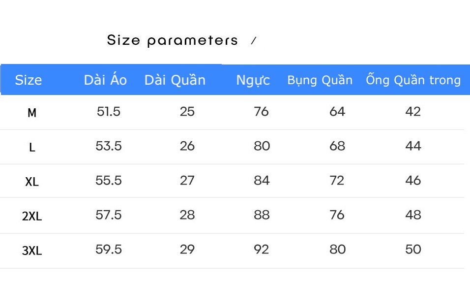
Task: Click the "Dài Áo" column header
Action: pyautogui.click(x=105, y=80)
